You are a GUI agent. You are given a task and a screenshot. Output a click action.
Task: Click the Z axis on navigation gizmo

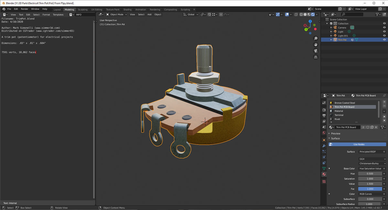(310, 21)
